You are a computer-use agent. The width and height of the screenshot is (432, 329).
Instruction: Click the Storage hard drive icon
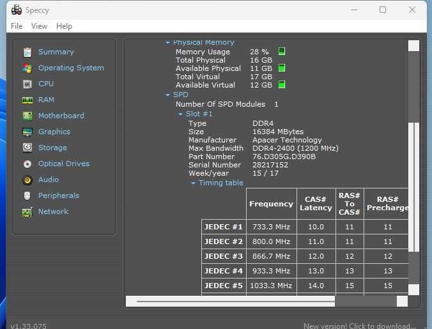[27, 148]
